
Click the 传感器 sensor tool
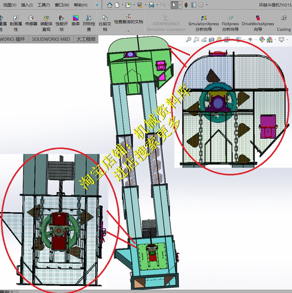(31, 21)
